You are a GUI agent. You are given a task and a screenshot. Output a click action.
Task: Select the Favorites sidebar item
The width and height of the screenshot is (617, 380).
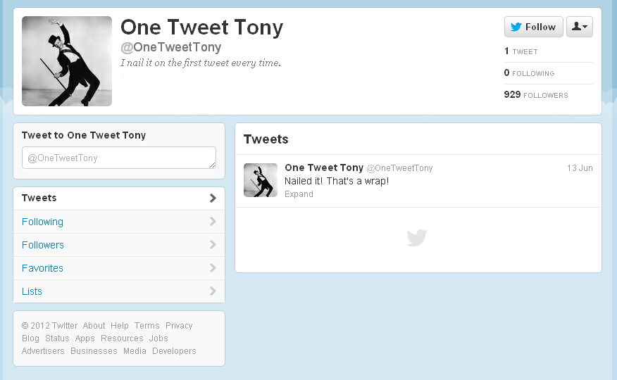(x=119, y=268)
